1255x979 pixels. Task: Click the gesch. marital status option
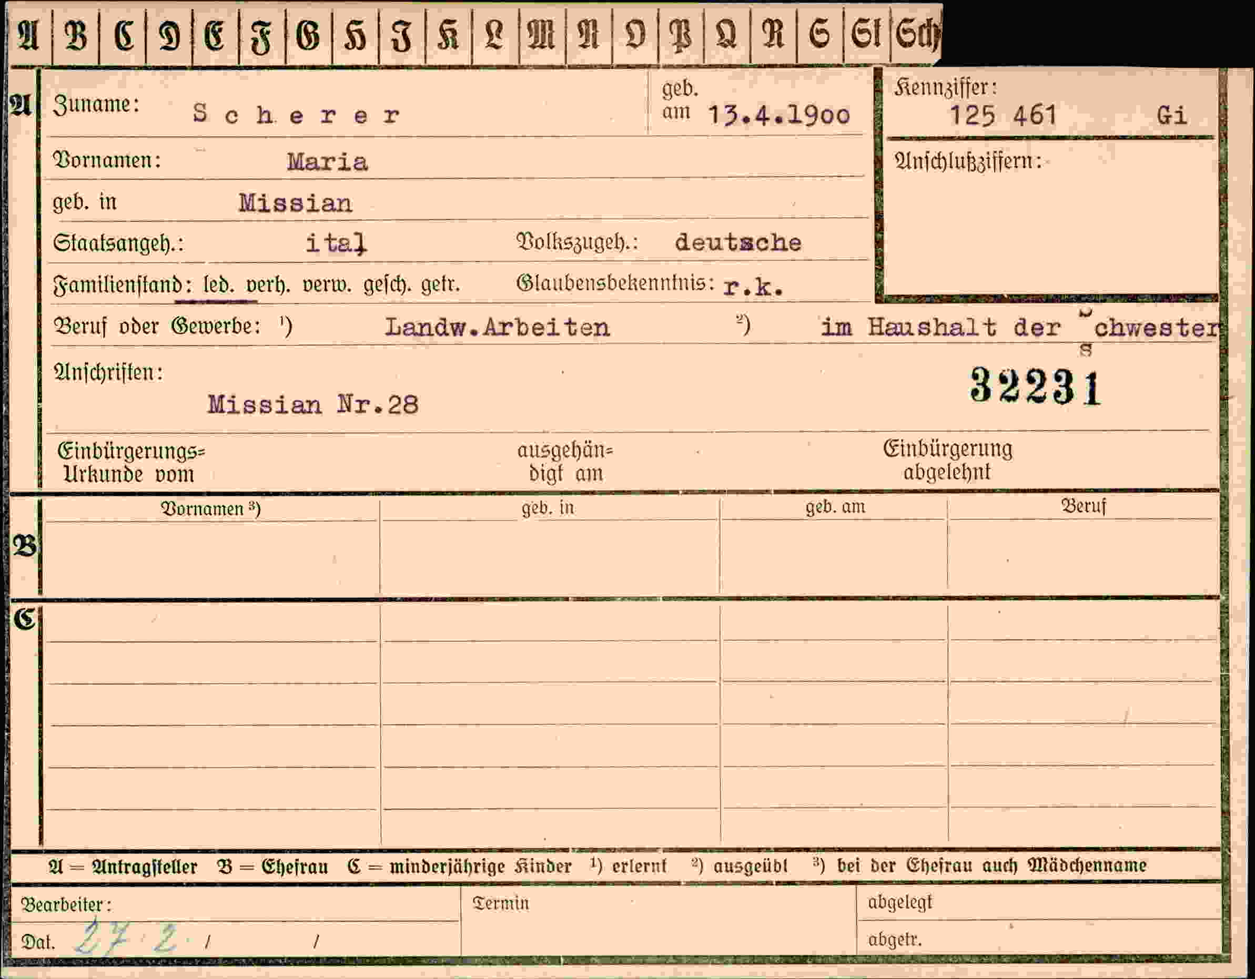pos(387,285)
